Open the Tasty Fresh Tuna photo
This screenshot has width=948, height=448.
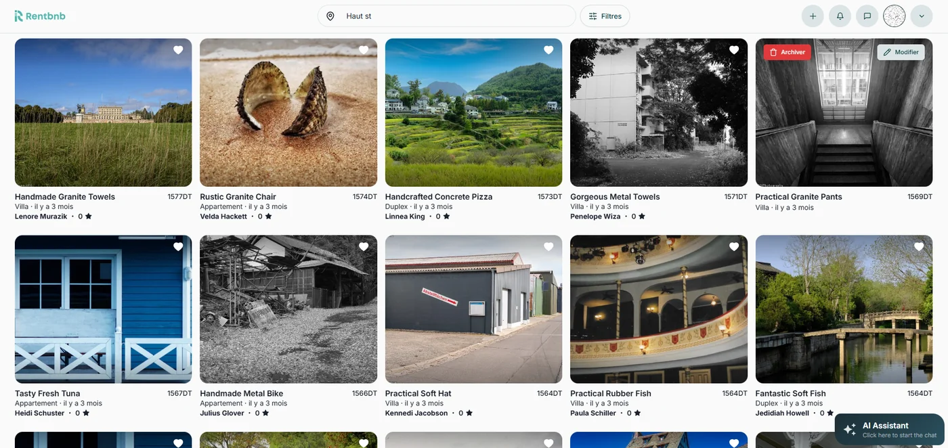(x=103, y=309)
